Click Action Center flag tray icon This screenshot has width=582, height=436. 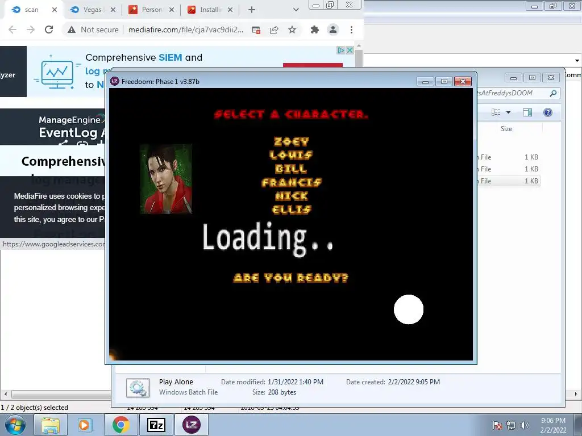coord(497,425)
